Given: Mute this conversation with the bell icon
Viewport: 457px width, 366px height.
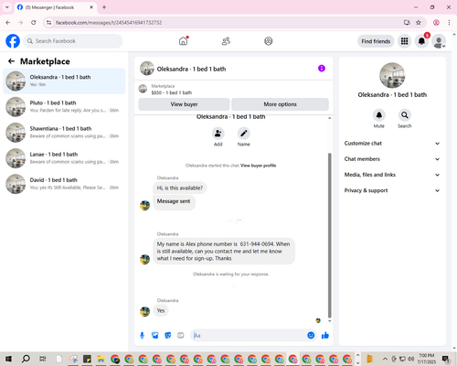Looking at the screenshot, I should coord(379,115).
